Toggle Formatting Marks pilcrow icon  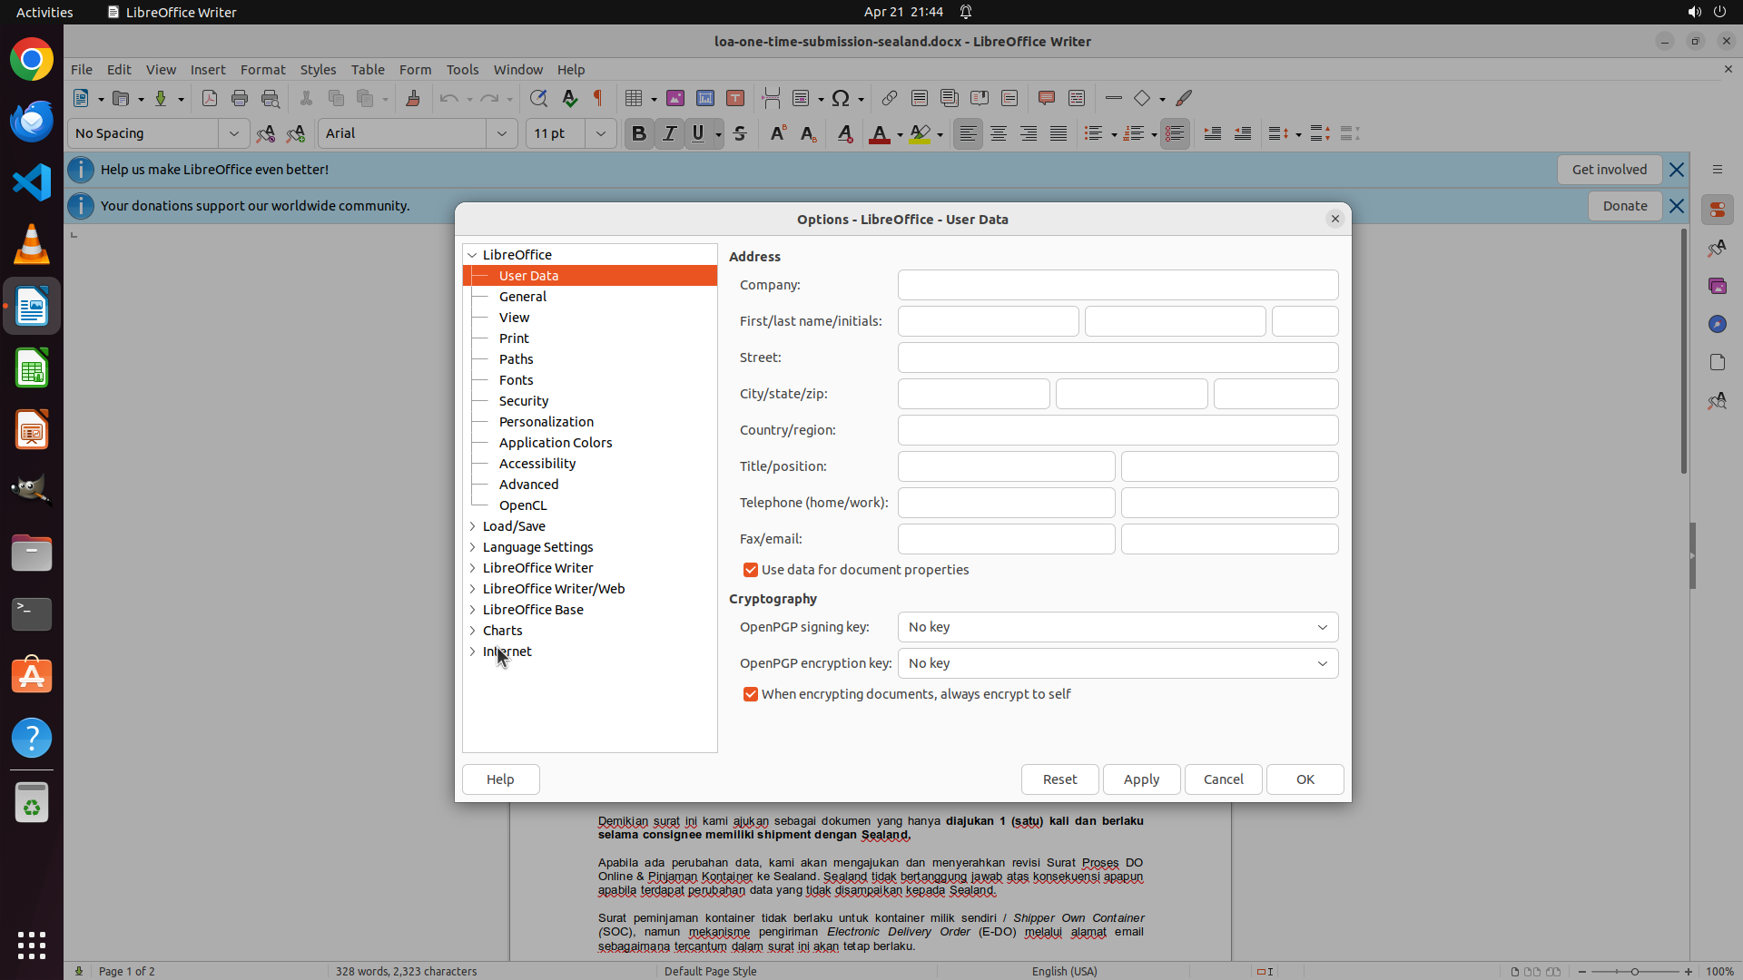coord(598,98)
